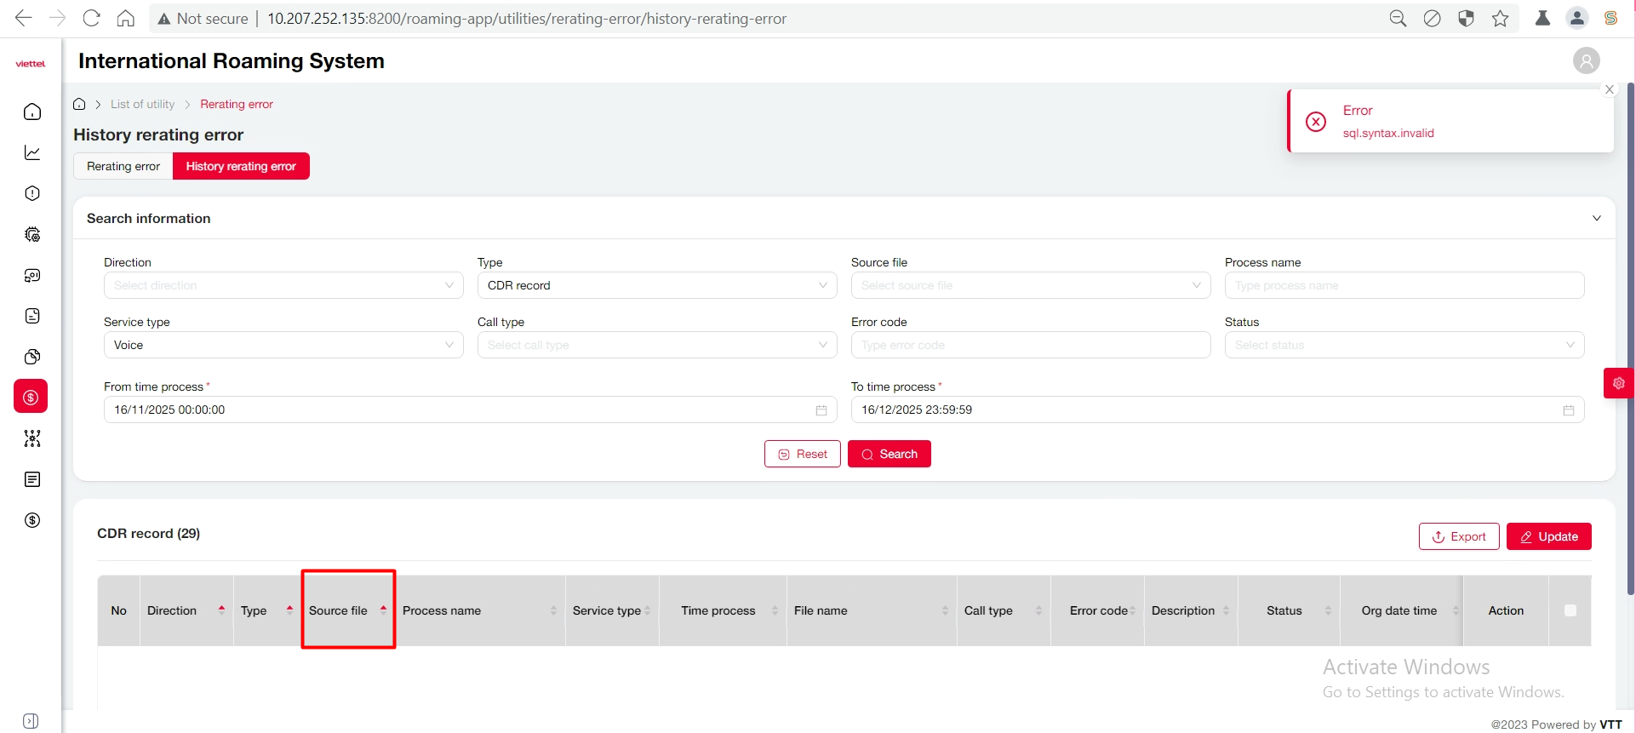This screenshot has width=1636, height=733.
Task: Toggle the select-all checkbox in table header
Action: click(x=1570, y=610)
